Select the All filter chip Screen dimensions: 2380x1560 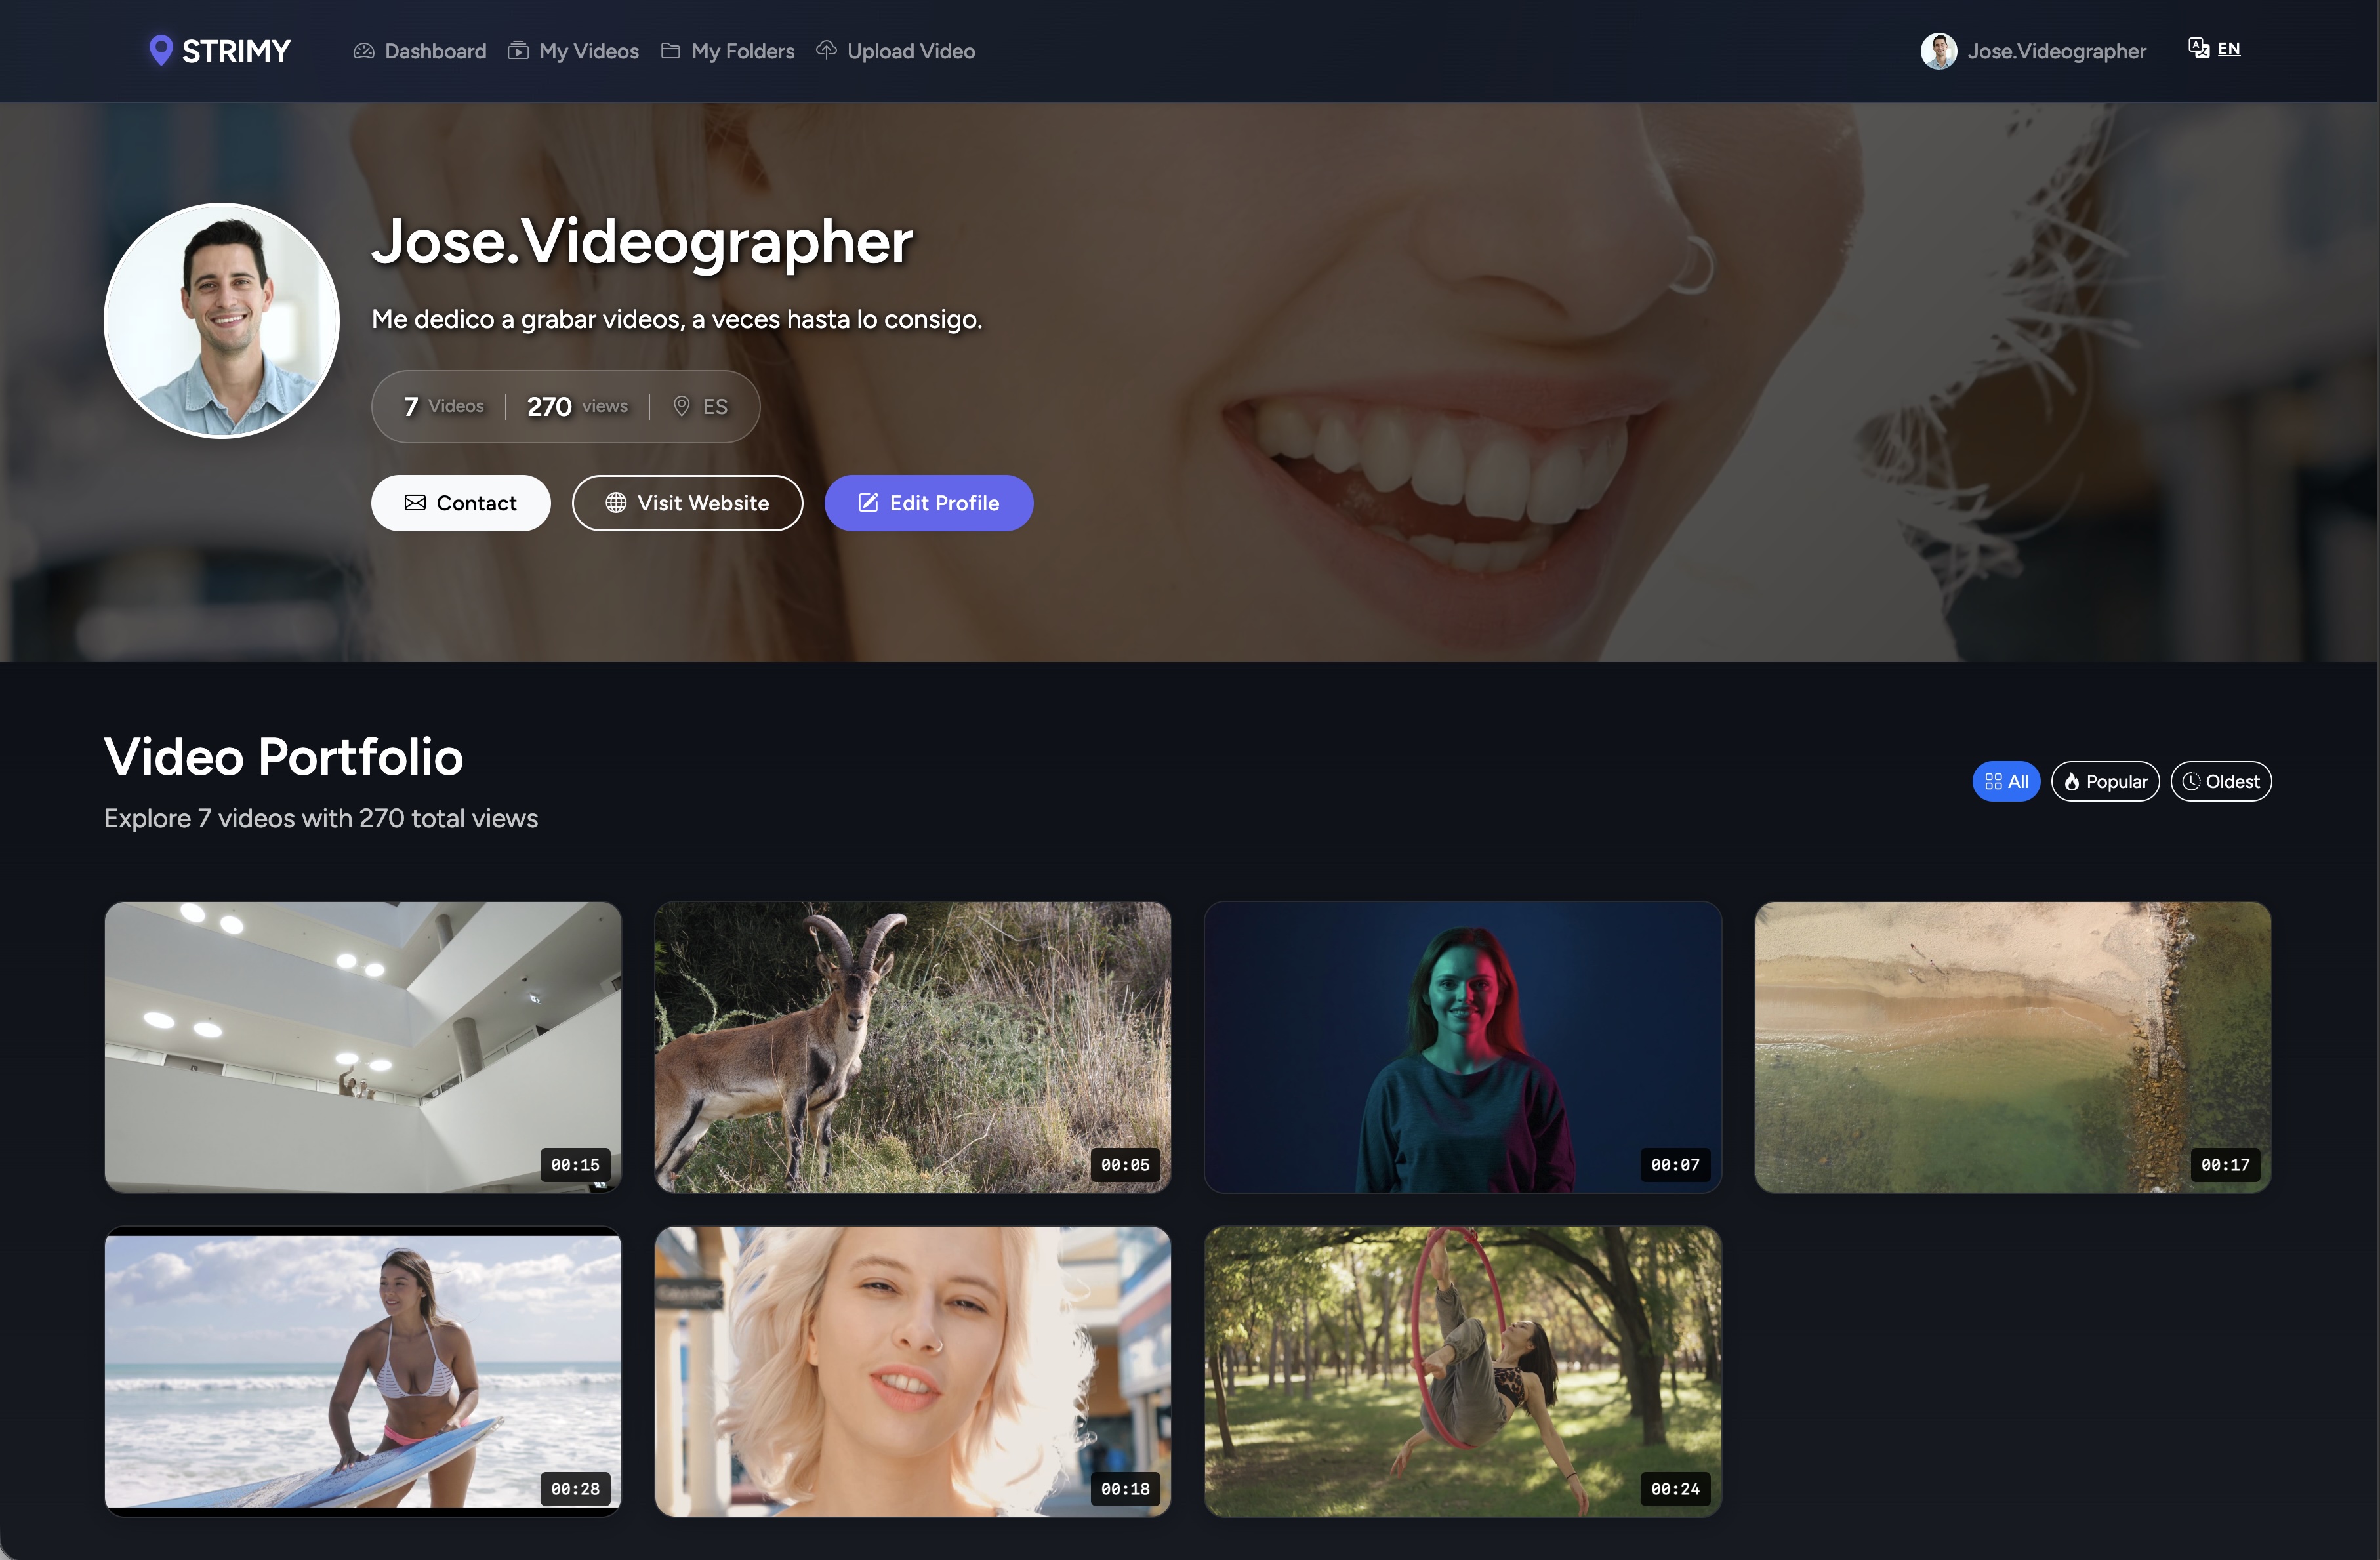(2005, 781)
